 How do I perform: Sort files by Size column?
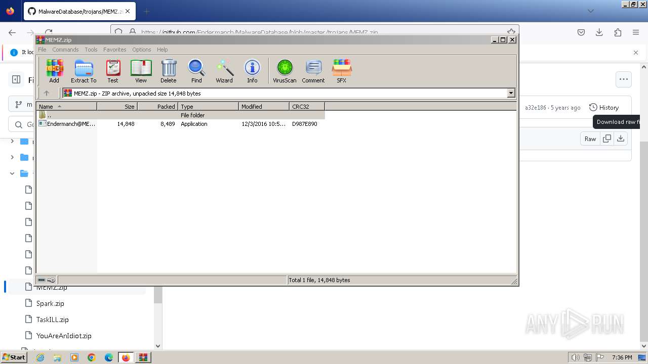point(117,107)
